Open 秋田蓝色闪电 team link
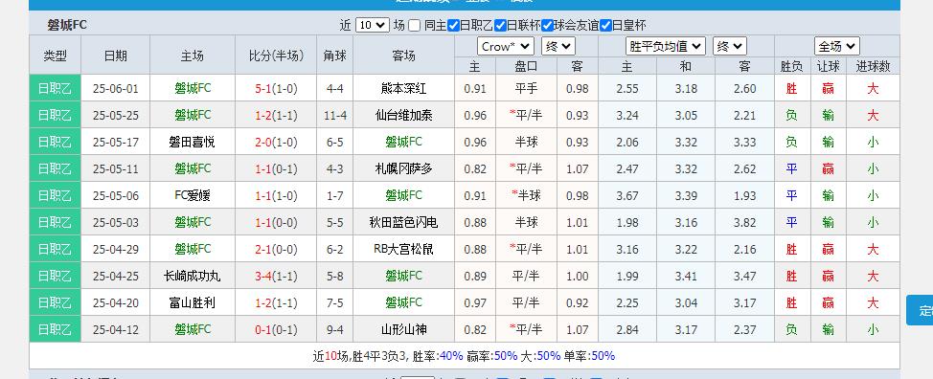The image size is (933, 379). [x=403, y=222]
